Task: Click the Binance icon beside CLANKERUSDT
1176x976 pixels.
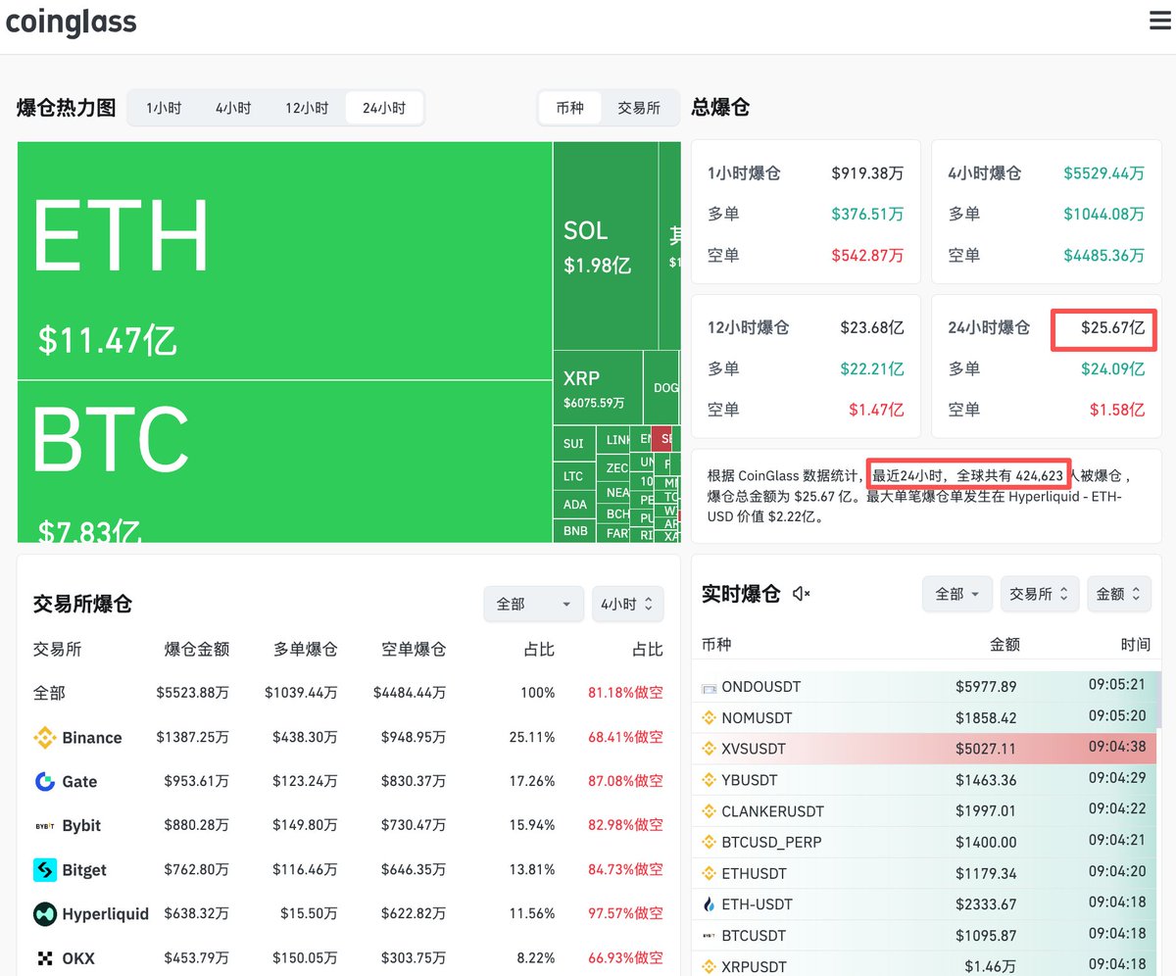Action: (x=710, y=811)
